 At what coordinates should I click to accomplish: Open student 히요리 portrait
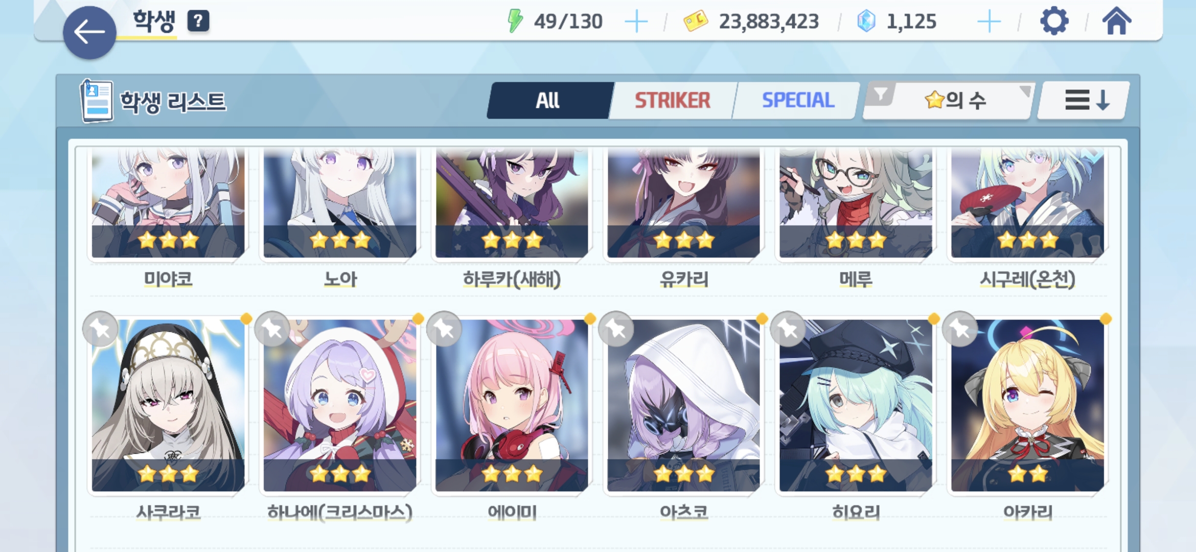click(x=856, y=405)
